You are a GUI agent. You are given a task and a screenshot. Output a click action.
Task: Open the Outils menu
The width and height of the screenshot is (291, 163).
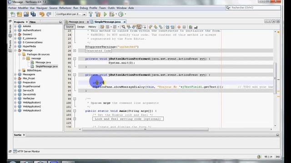pyautogui.click(x=111, y=8)
